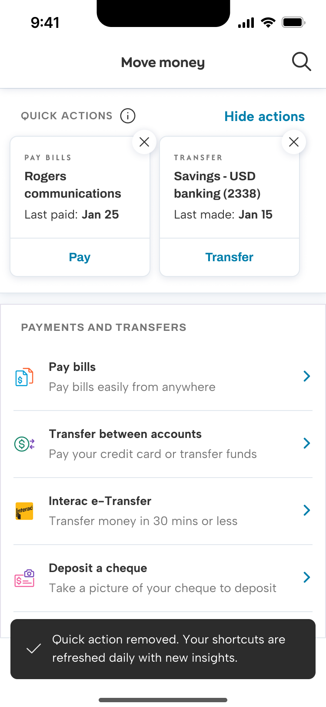Toggle Hide actions link
The height and width of the screenshot is (707, 326).
pyautogui.click(x=264, y=117)
